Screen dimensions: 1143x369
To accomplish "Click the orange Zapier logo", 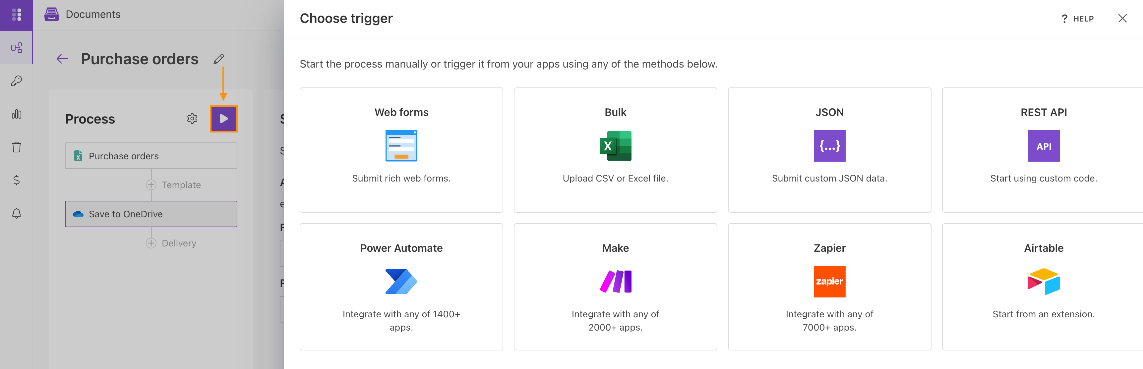I will (x=829, y=281).
